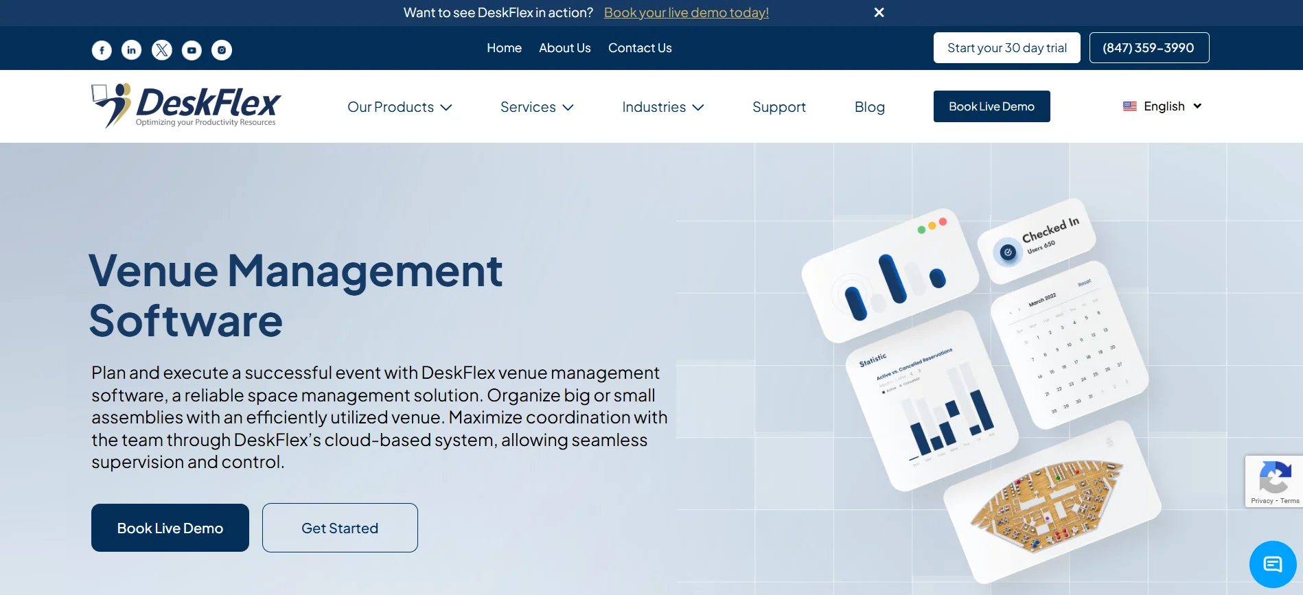Screen dimensions: 1303x595
Task: Open DeskFlex LinkedIn page icon
Action: coord(131,50)
